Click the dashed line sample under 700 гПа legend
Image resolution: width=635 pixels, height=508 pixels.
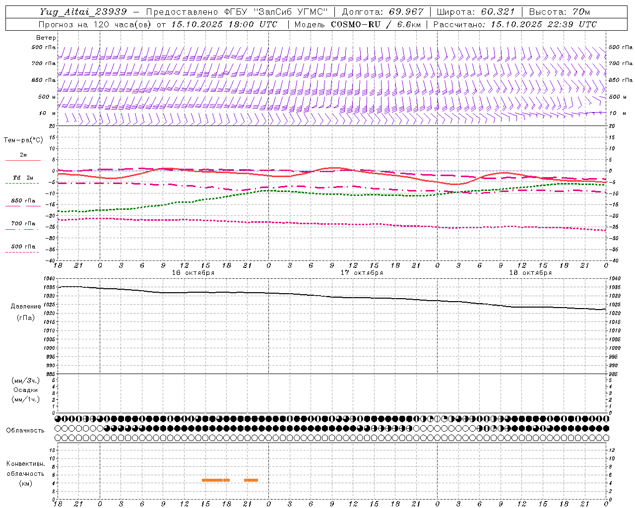23,229
